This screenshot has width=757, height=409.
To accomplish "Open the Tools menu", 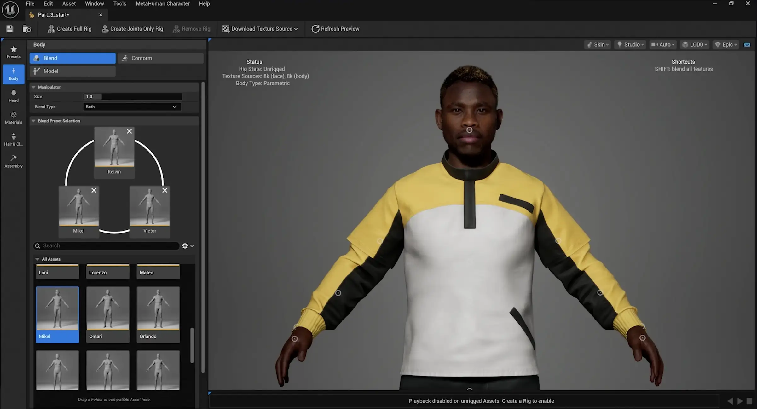I will (119, 4).
